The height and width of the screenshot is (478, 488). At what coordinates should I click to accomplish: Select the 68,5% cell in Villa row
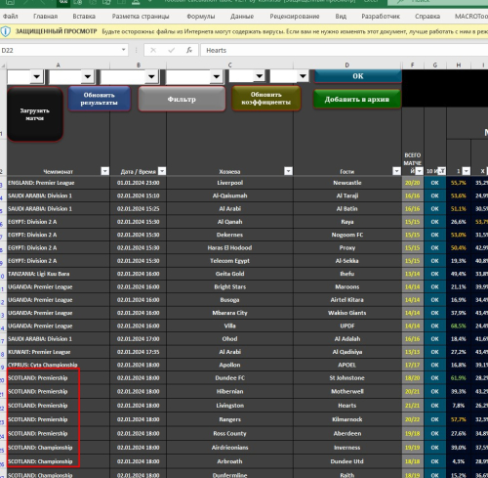[x=459, y=326]
